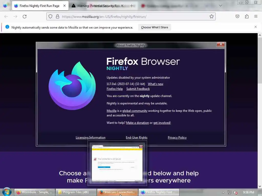Open the Privacy Policy link
Screen dimensions: 262x196
[177, 138]
